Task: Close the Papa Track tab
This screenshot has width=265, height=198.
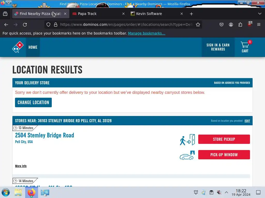Action: (123, 14)
